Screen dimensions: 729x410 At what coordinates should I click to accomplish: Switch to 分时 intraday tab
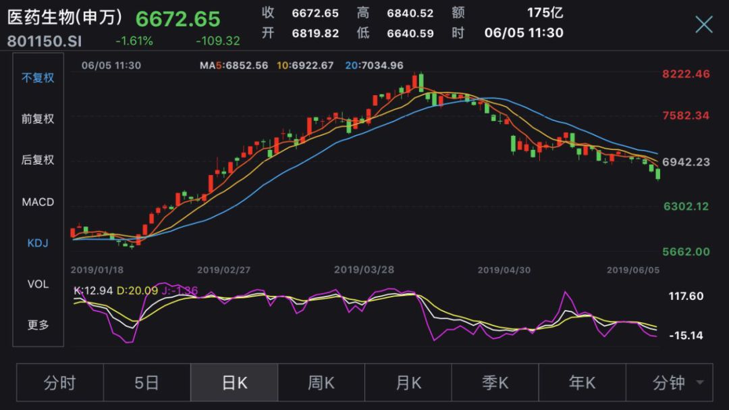point(60,383)
